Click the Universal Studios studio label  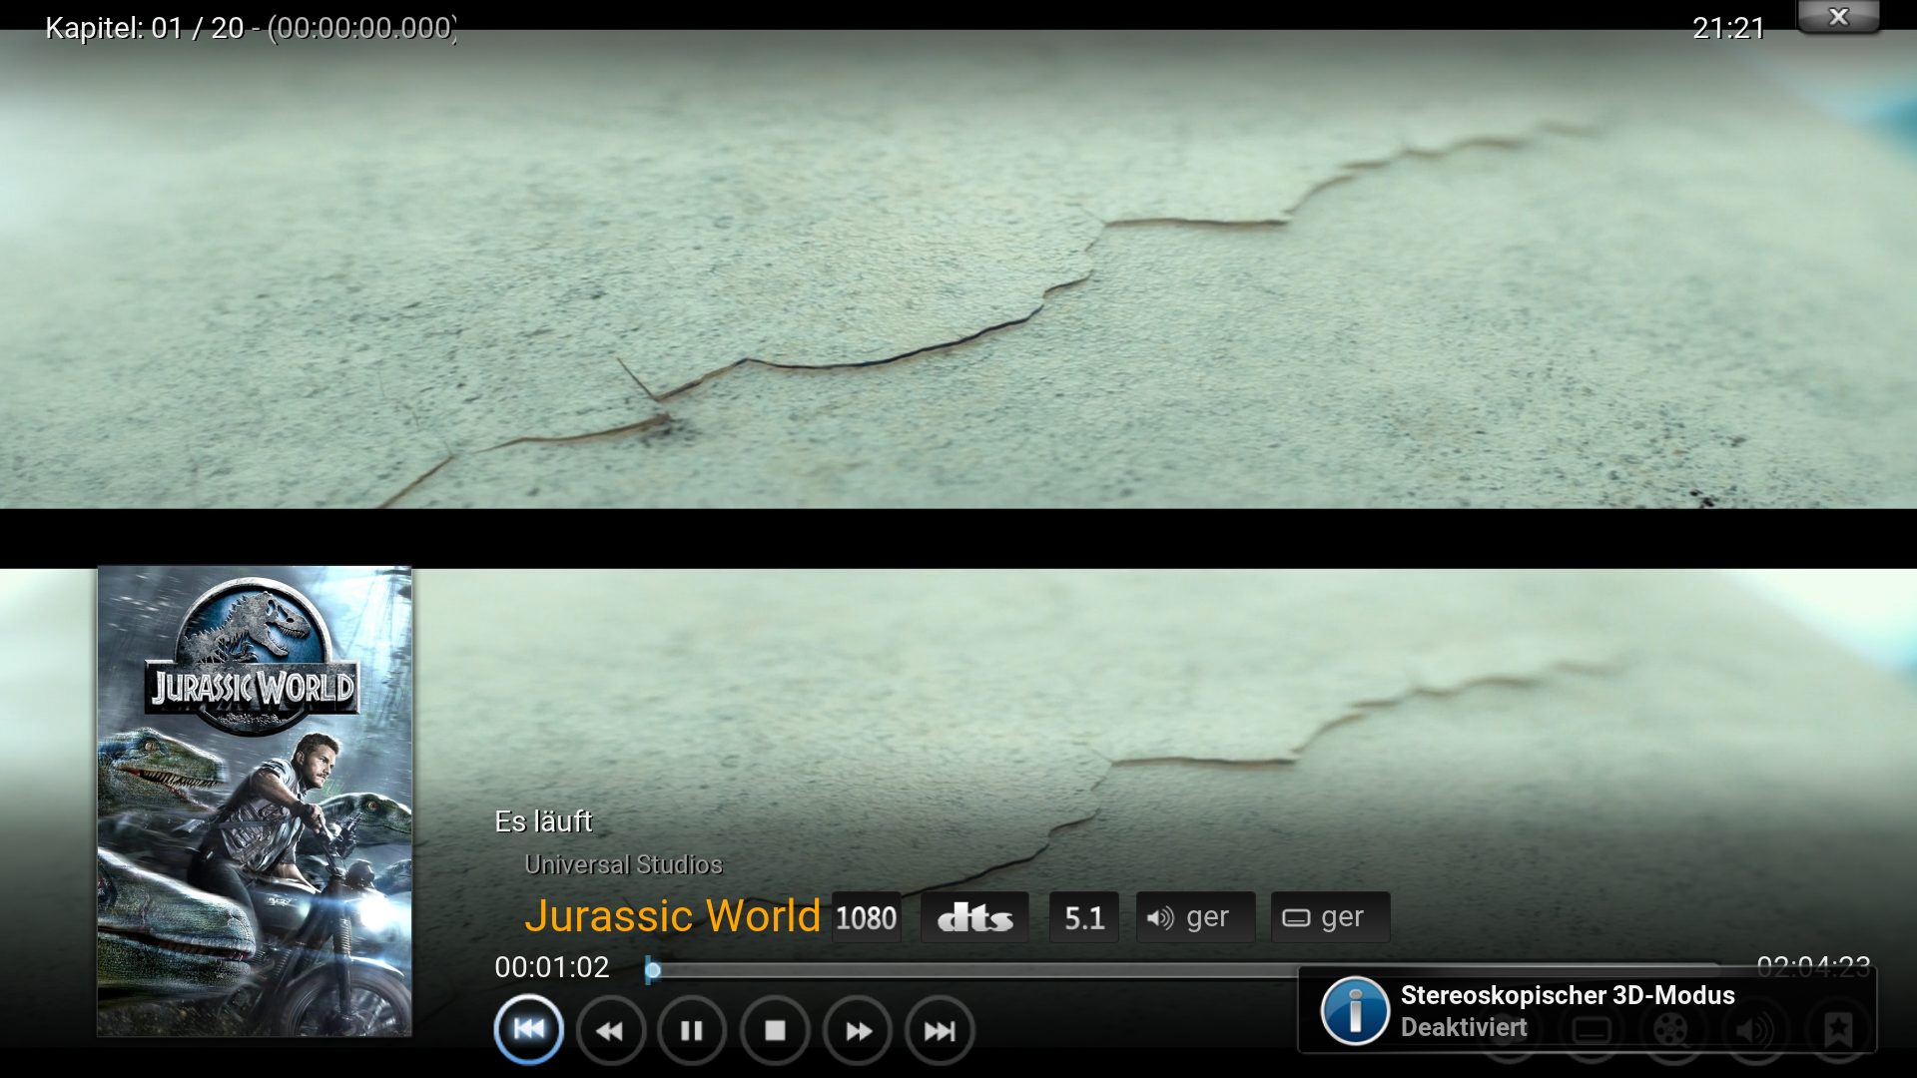pos(623,864)
